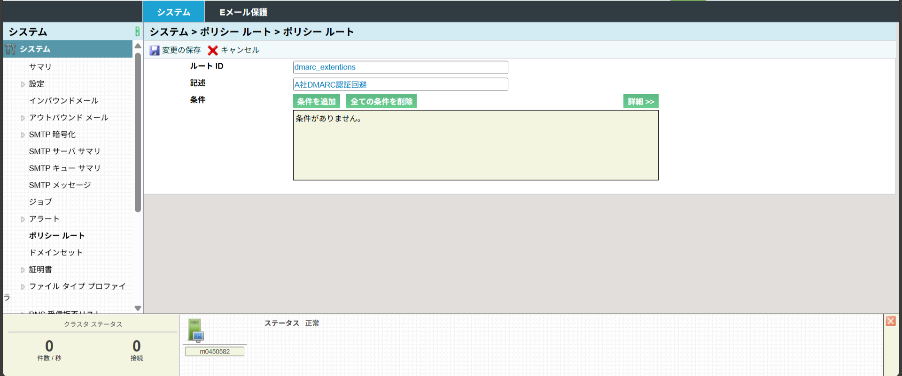Image resolution: width=902 pixels, height=376 pixels.
Task: Open the 詳細 >> advanced options
Action: click(x=641, y=102)
